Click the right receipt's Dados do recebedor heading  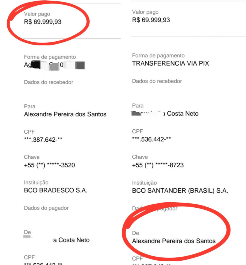(x=157, y=81)
